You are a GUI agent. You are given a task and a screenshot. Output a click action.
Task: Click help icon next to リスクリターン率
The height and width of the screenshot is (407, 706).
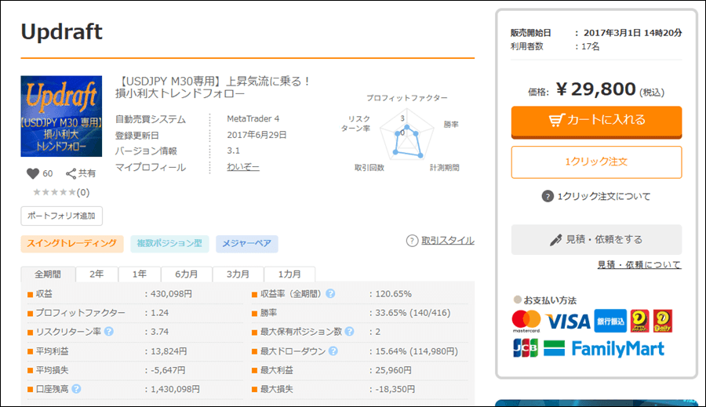(108, 332)
